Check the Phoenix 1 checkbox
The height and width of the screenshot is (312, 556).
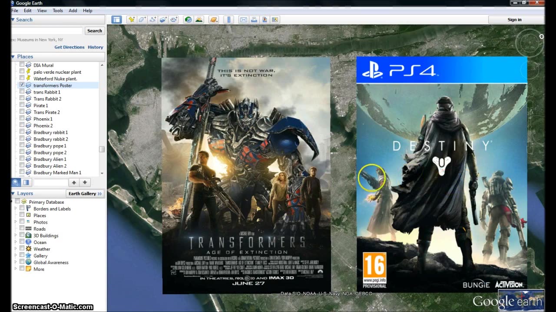click(x=22, y=119)
